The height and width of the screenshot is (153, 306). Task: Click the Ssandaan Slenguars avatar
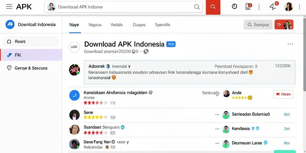pyautogui.click(x=74, y=130)
